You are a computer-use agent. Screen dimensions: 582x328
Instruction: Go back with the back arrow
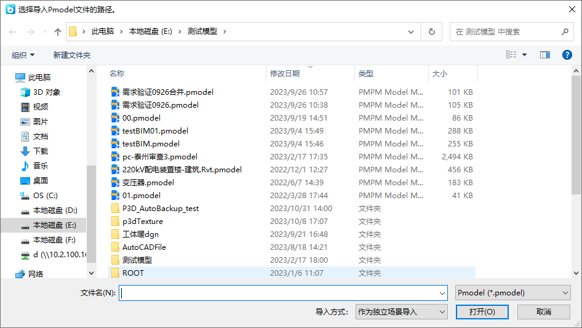[x=12, y=32]
